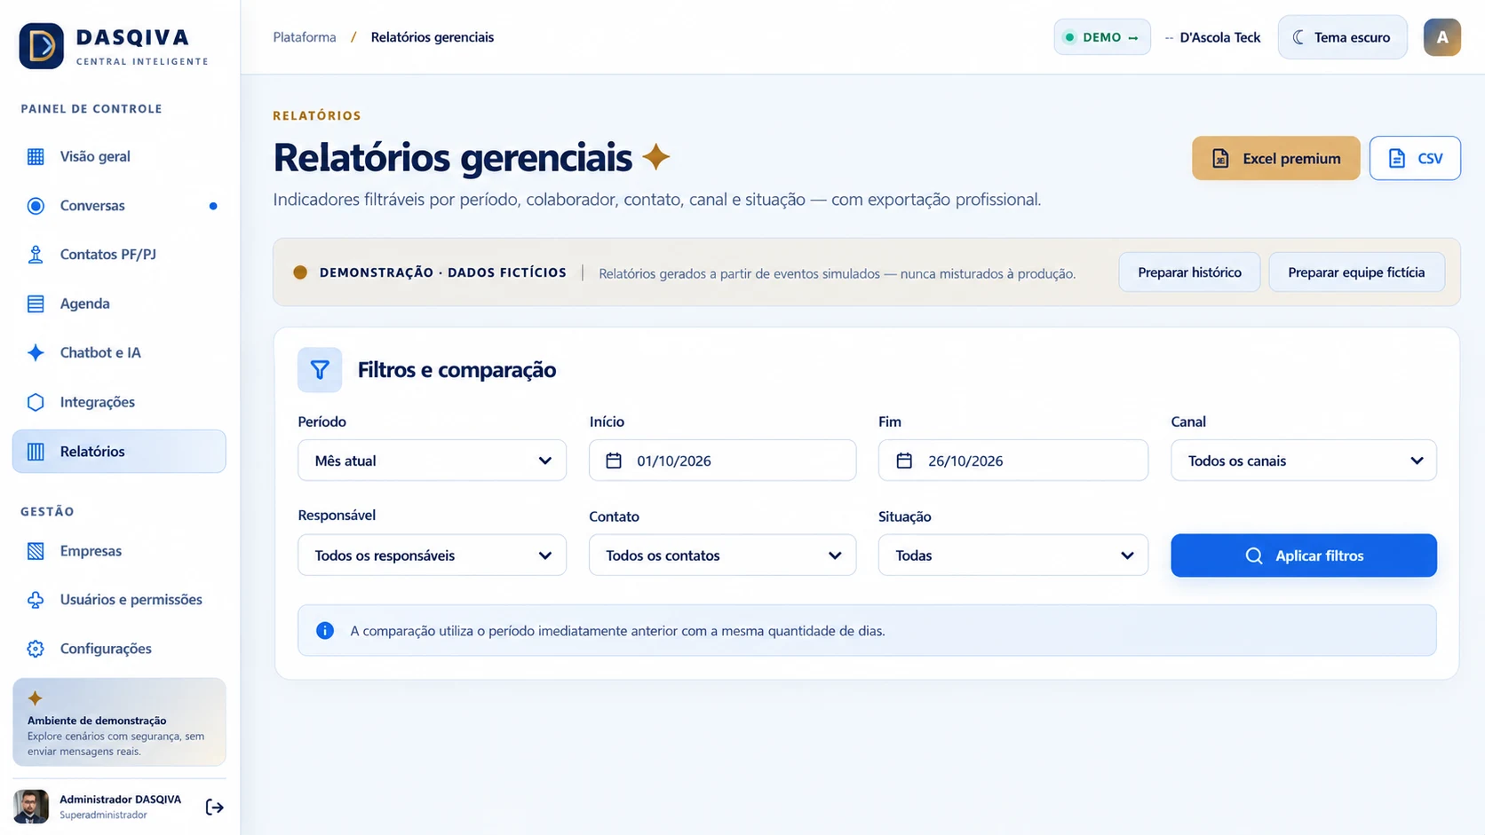
Task: Click the Usuários e permissões icon
Action: (36, 600)
